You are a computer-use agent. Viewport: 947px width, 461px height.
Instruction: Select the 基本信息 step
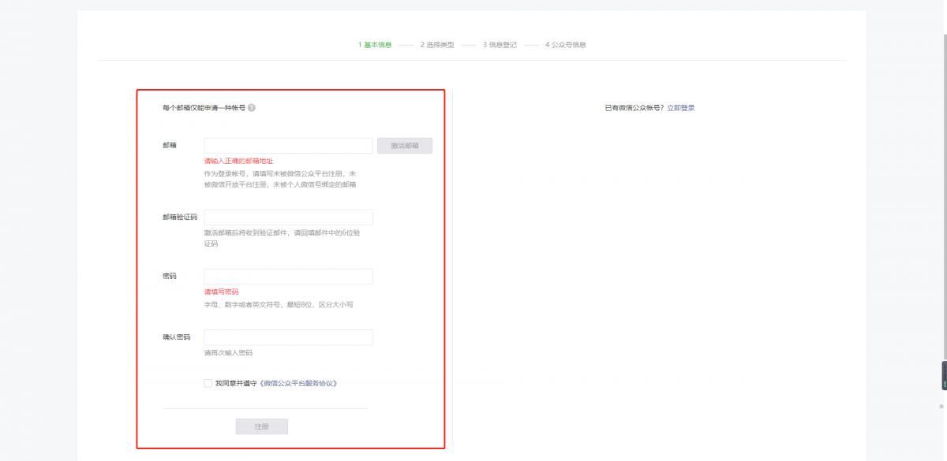point(375,45)
